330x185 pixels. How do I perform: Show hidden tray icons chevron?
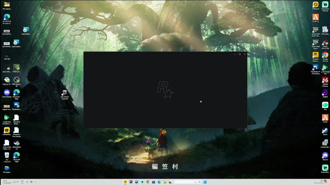(35, 182)
